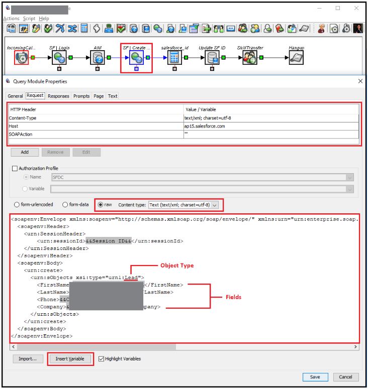
Task: Open the salesforce_id calculator node
Action: pyautogui.click(x=174, y=58)
